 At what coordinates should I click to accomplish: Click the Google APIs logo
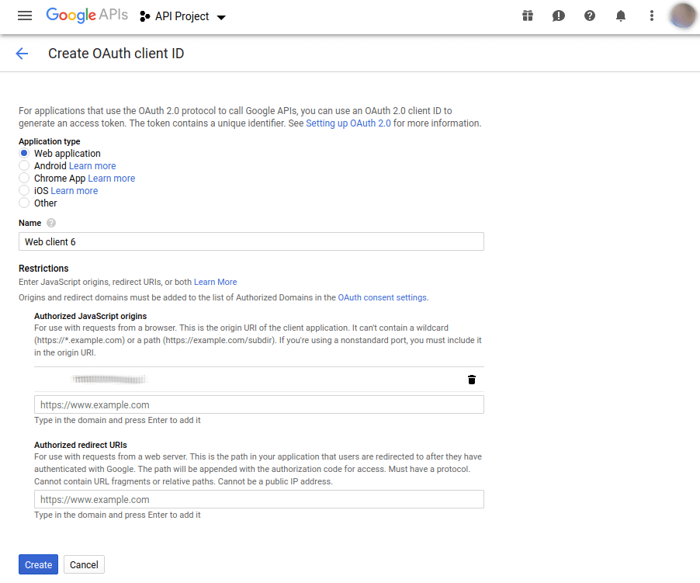pos(86,16)
